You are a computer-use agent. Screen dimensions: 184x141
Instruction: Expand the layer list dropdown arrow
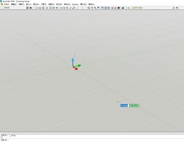[x=171, y=8]
